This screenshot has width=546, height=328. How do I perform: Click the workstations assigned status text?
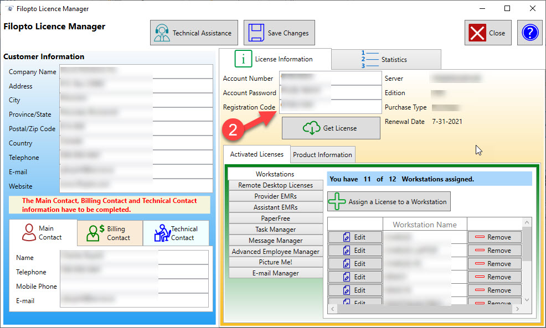pos(402,179)
